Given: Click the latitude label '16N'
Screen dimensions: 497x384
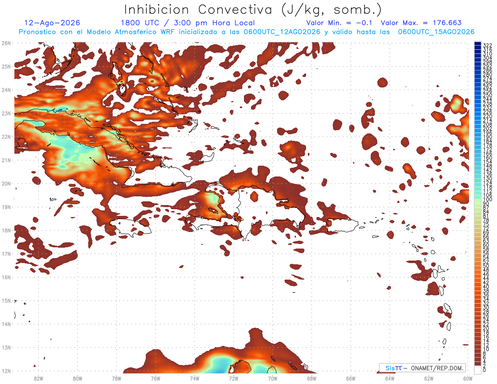Looking at the screenshot, I should [6, 277].
